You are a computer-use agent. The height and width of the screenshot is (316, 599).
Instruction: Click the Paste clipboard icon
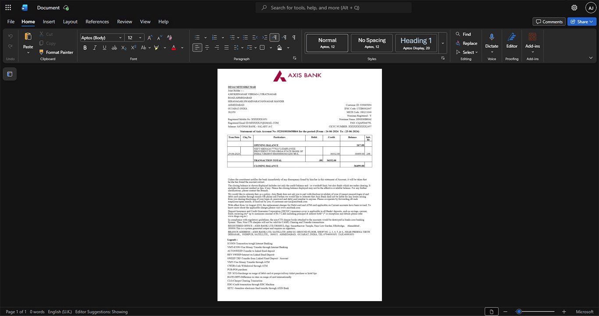[x=28, y=36]
